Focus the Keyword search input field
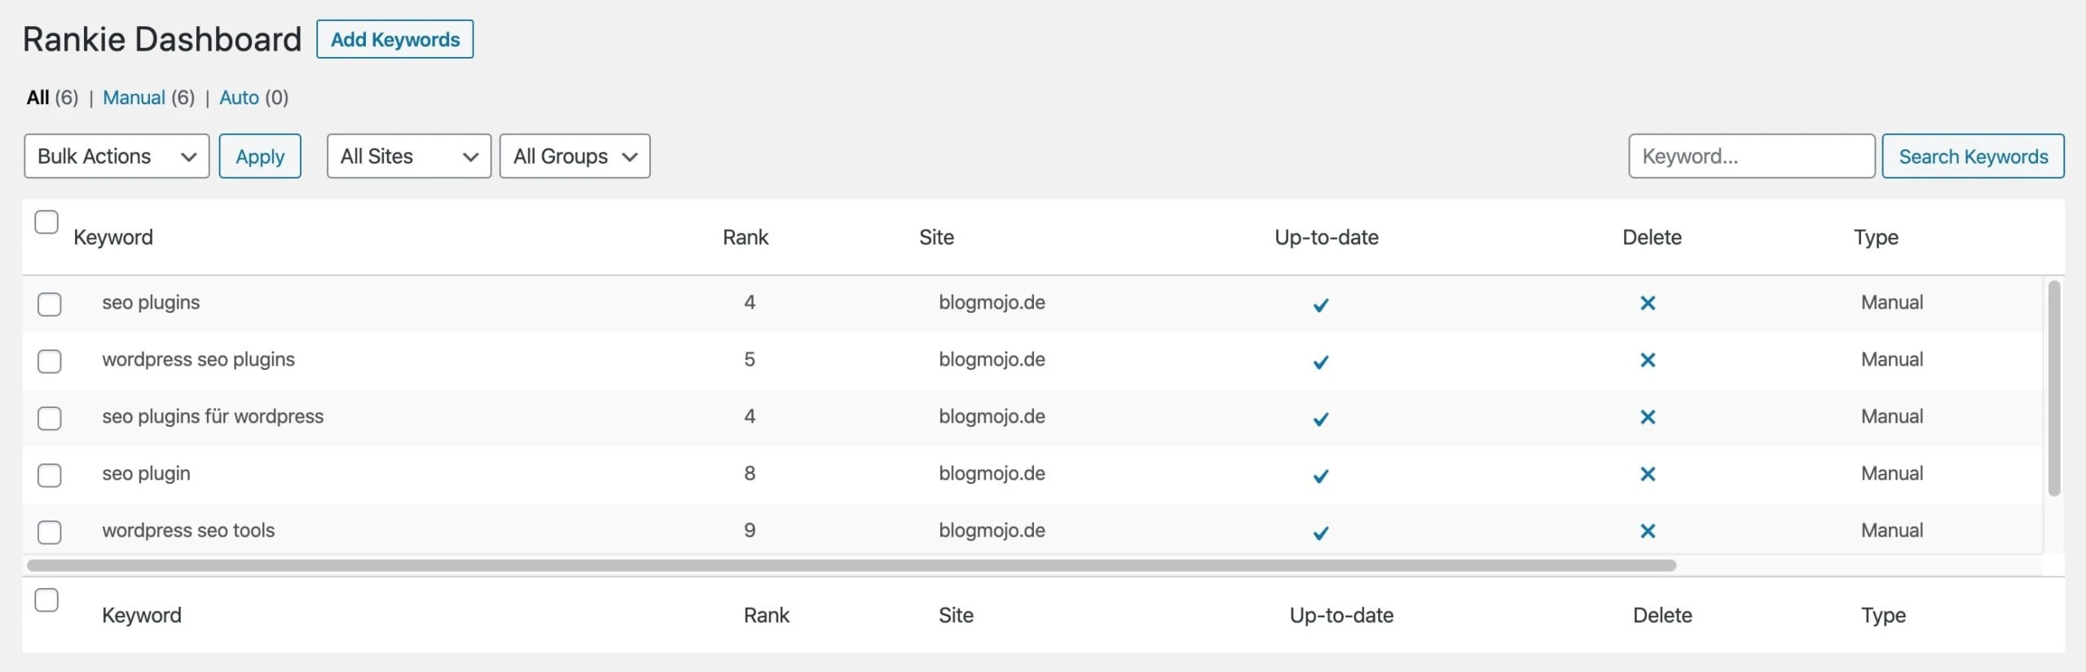The width and height of the screenshot is (2086, 672). pyautogui.click(x=1751, y=156)
